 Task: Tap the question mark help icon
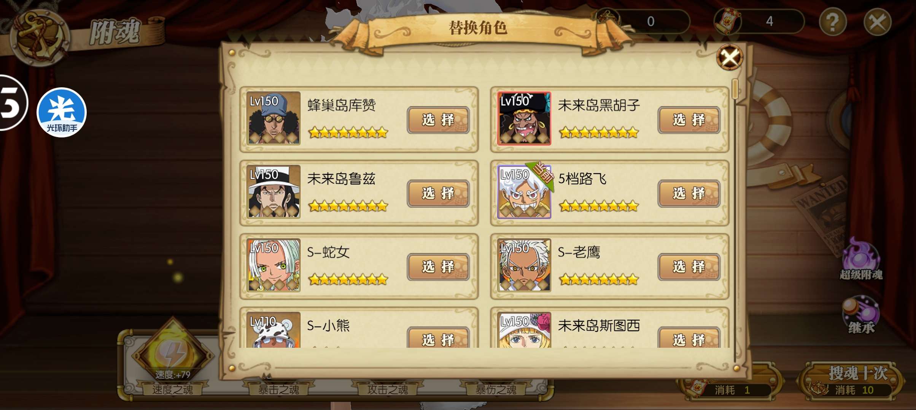(x=833, y=22)
